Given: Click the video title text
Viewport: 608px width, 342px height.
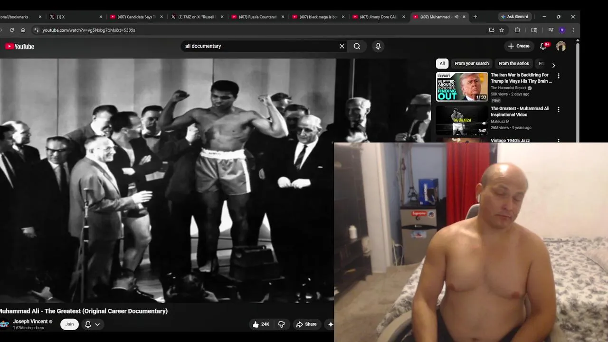Looking at the screenshot, I should pos(84,311).
